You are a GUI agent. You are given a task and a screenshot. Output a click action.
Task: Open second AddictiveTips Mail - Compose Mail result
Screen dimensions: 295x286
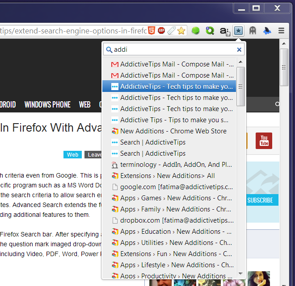point(169,75)
